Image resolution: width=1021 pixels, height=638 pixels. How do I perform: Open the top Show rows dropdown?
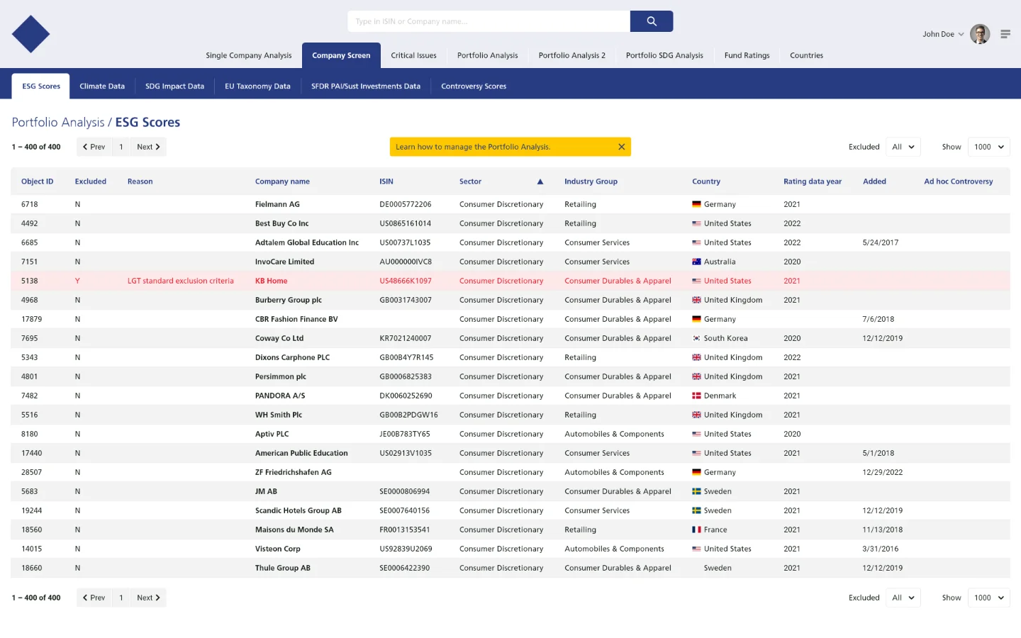(x=989, y=147)
